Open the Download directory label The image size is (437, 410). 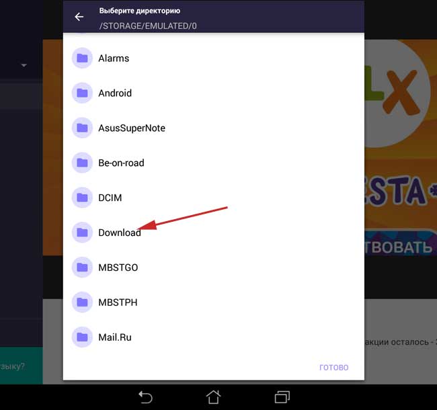click(120, 233)
